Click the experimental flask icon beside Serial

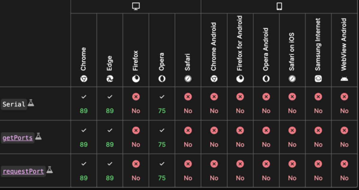click(31, 103)
